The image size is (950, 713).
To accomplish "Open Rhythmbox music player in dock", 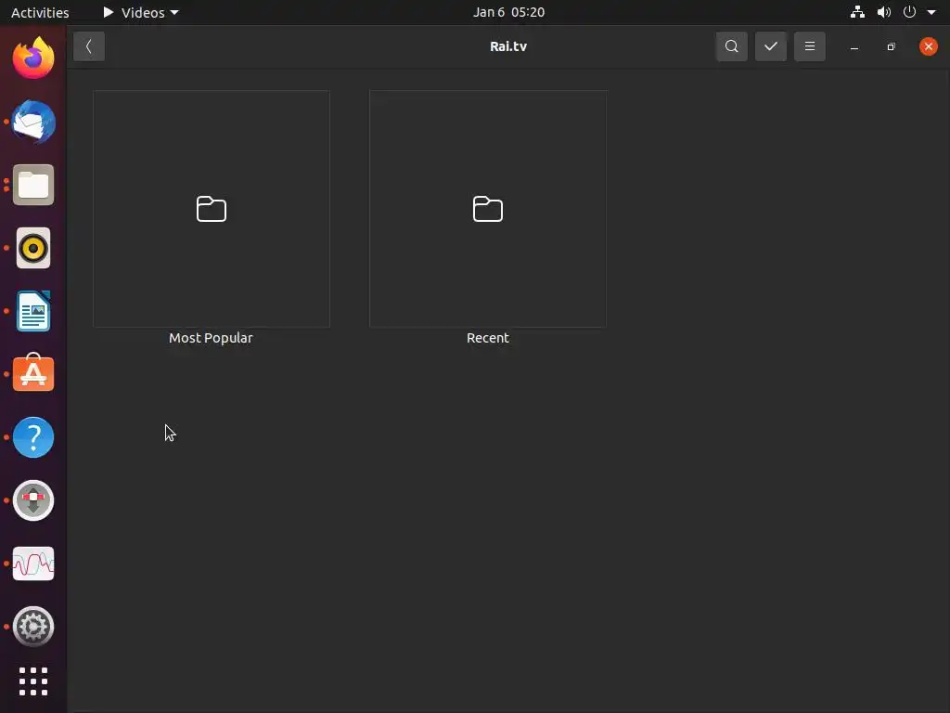I will (33, 248).
